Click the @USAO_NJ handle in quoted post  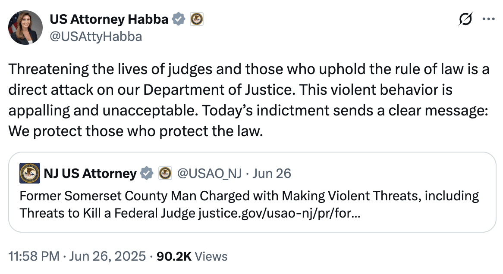210,174
